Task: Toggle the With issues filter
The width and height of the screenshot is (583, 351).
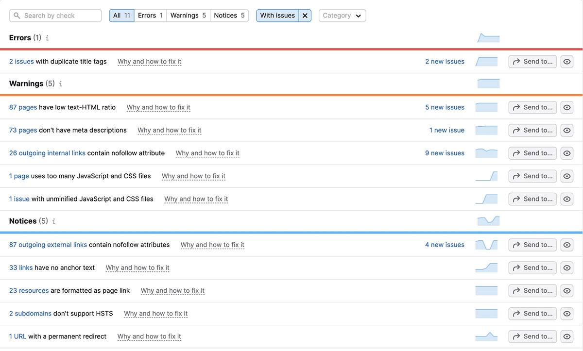Action: [277, 16]
